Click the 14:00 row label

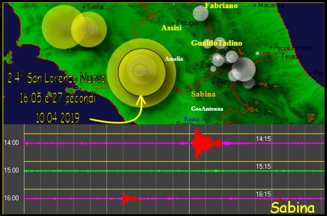point(11,143)
